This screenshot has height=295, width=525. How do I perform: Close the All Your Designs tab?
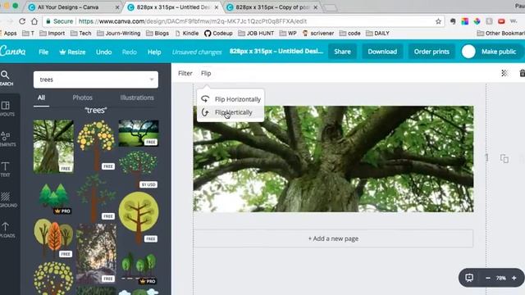pyautogui.click(x=117, y=7)
